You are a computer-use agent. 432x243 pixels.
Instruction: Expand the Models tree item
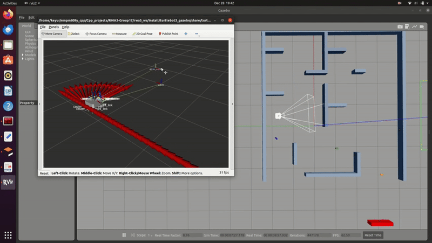tap(23, 55)
